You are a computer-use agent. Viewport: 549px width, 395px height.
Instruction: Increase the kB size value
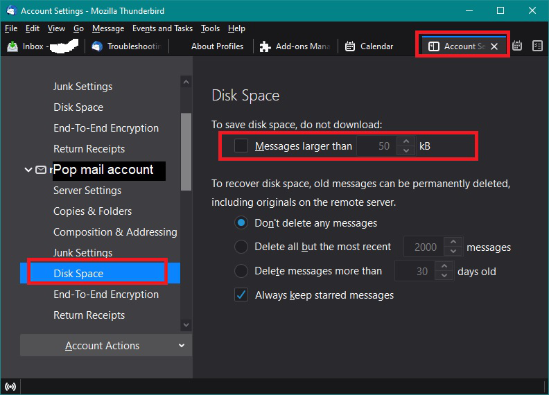pos(406,141)
